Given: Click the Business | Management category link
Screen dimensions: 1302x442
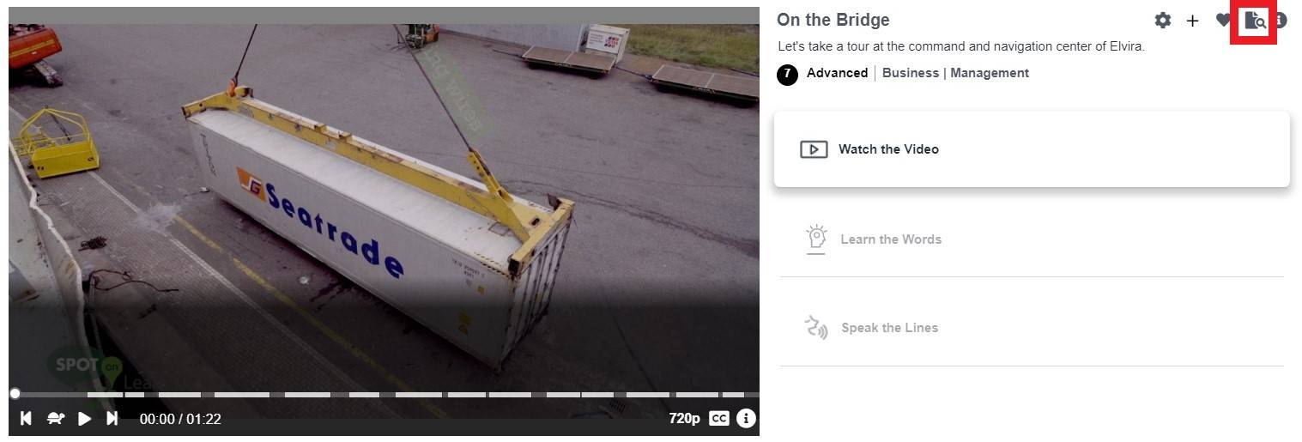Looking at the screenshot, I should pyautogui.click(x=955, y=73).
